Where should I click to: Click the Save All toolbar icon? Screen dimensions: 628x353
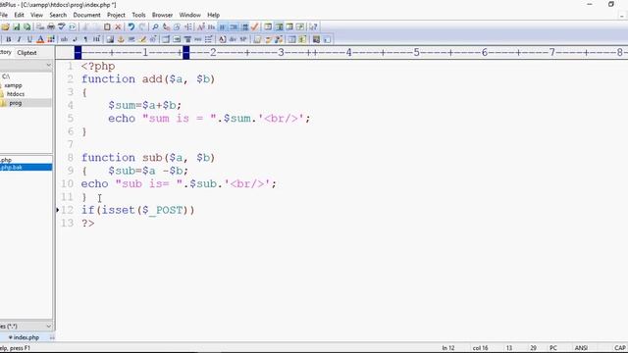[x=26, y=26]
